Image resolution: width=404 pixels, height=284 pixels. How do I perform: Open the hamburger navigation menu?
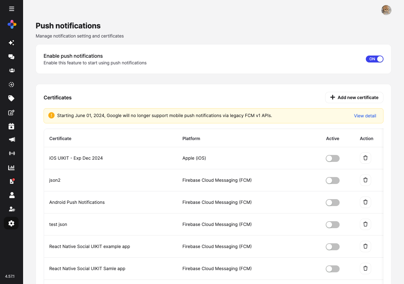pyautogui.click(x=12, y=9)
